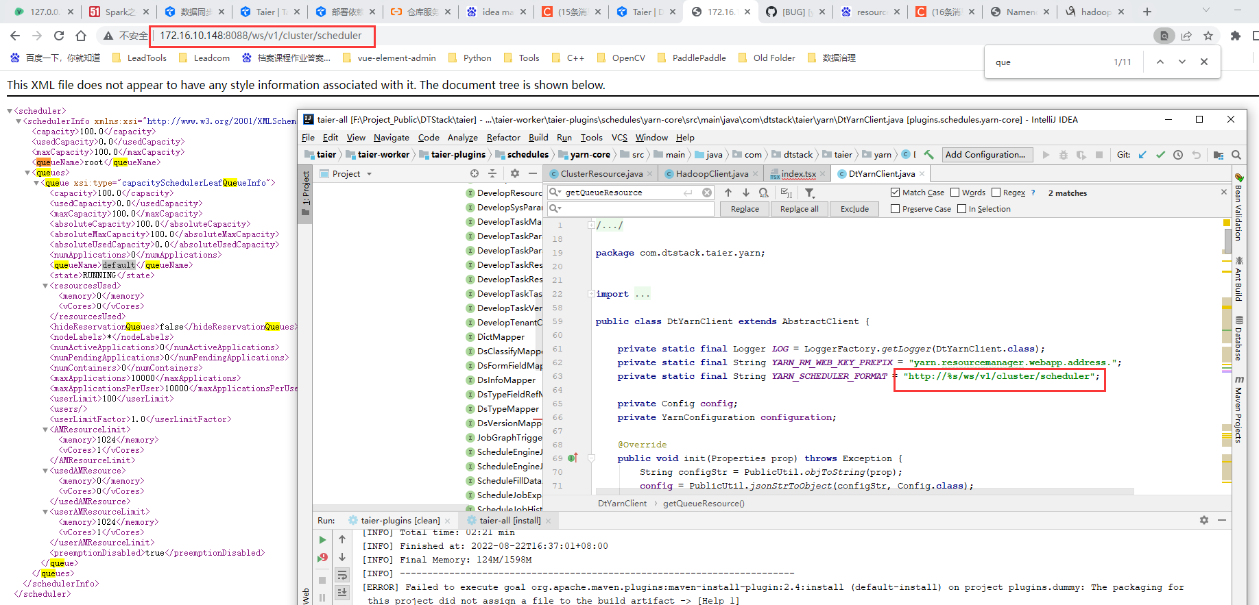Open the PaddlePaddle bookmark folder
The width and height of the screenshot is (1259, 605).
[691, 58]
